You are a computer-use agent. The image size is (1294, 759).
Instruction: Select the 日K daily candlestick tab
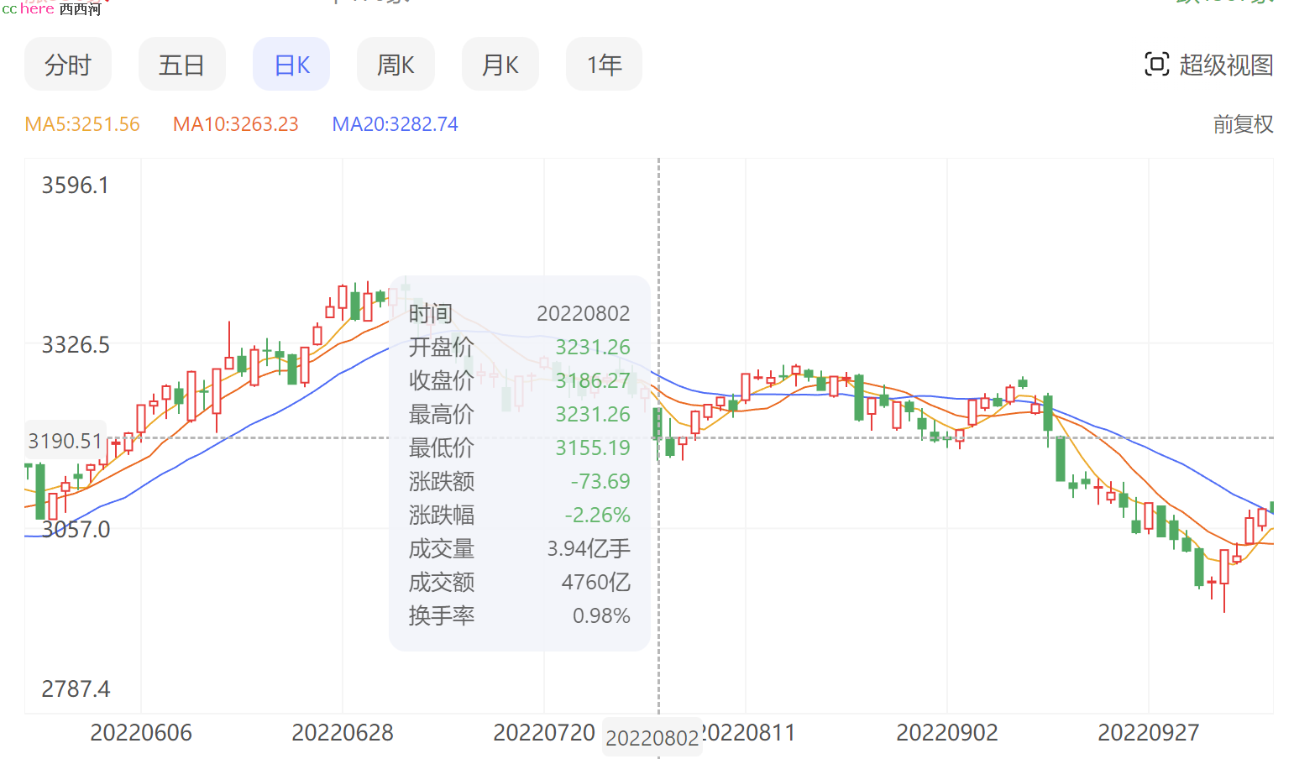(291, 65)
